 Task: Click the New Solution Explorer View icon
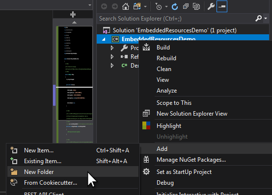click(x=146, y=114)
